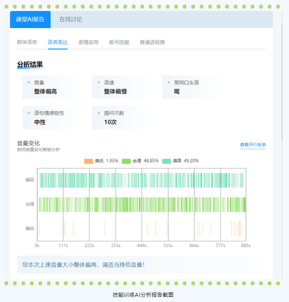
Task: Select the 肢体语言 sub-tab
Action: 27,42
